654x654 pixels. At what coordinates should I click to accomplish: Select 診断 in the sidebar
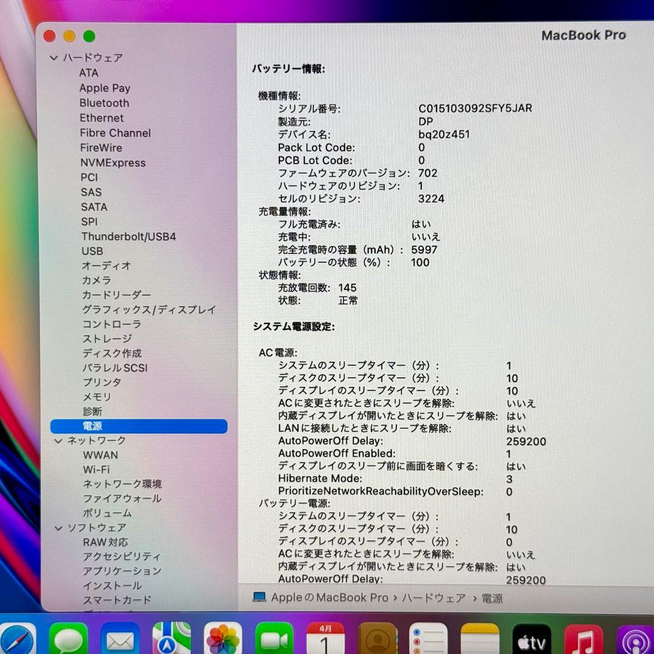pos(93,412)
